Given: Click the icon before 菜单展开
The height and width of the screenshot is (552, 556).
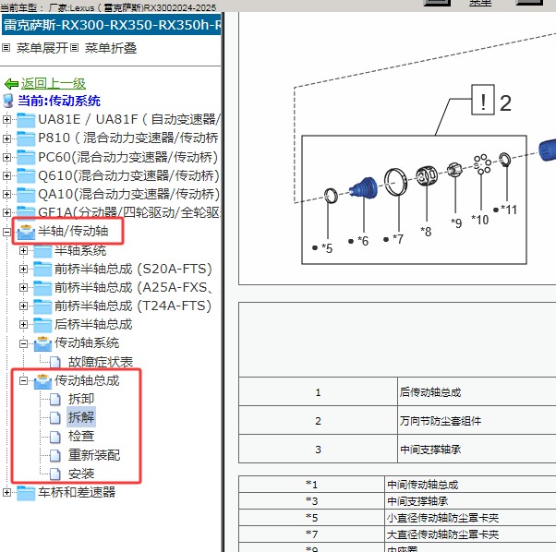Looking at the screenshot, I should pyautogui.click(x=6, y=47).
